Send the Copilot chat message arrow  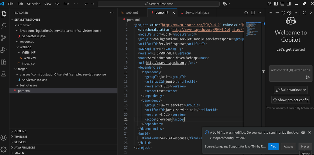click(308, 77)
